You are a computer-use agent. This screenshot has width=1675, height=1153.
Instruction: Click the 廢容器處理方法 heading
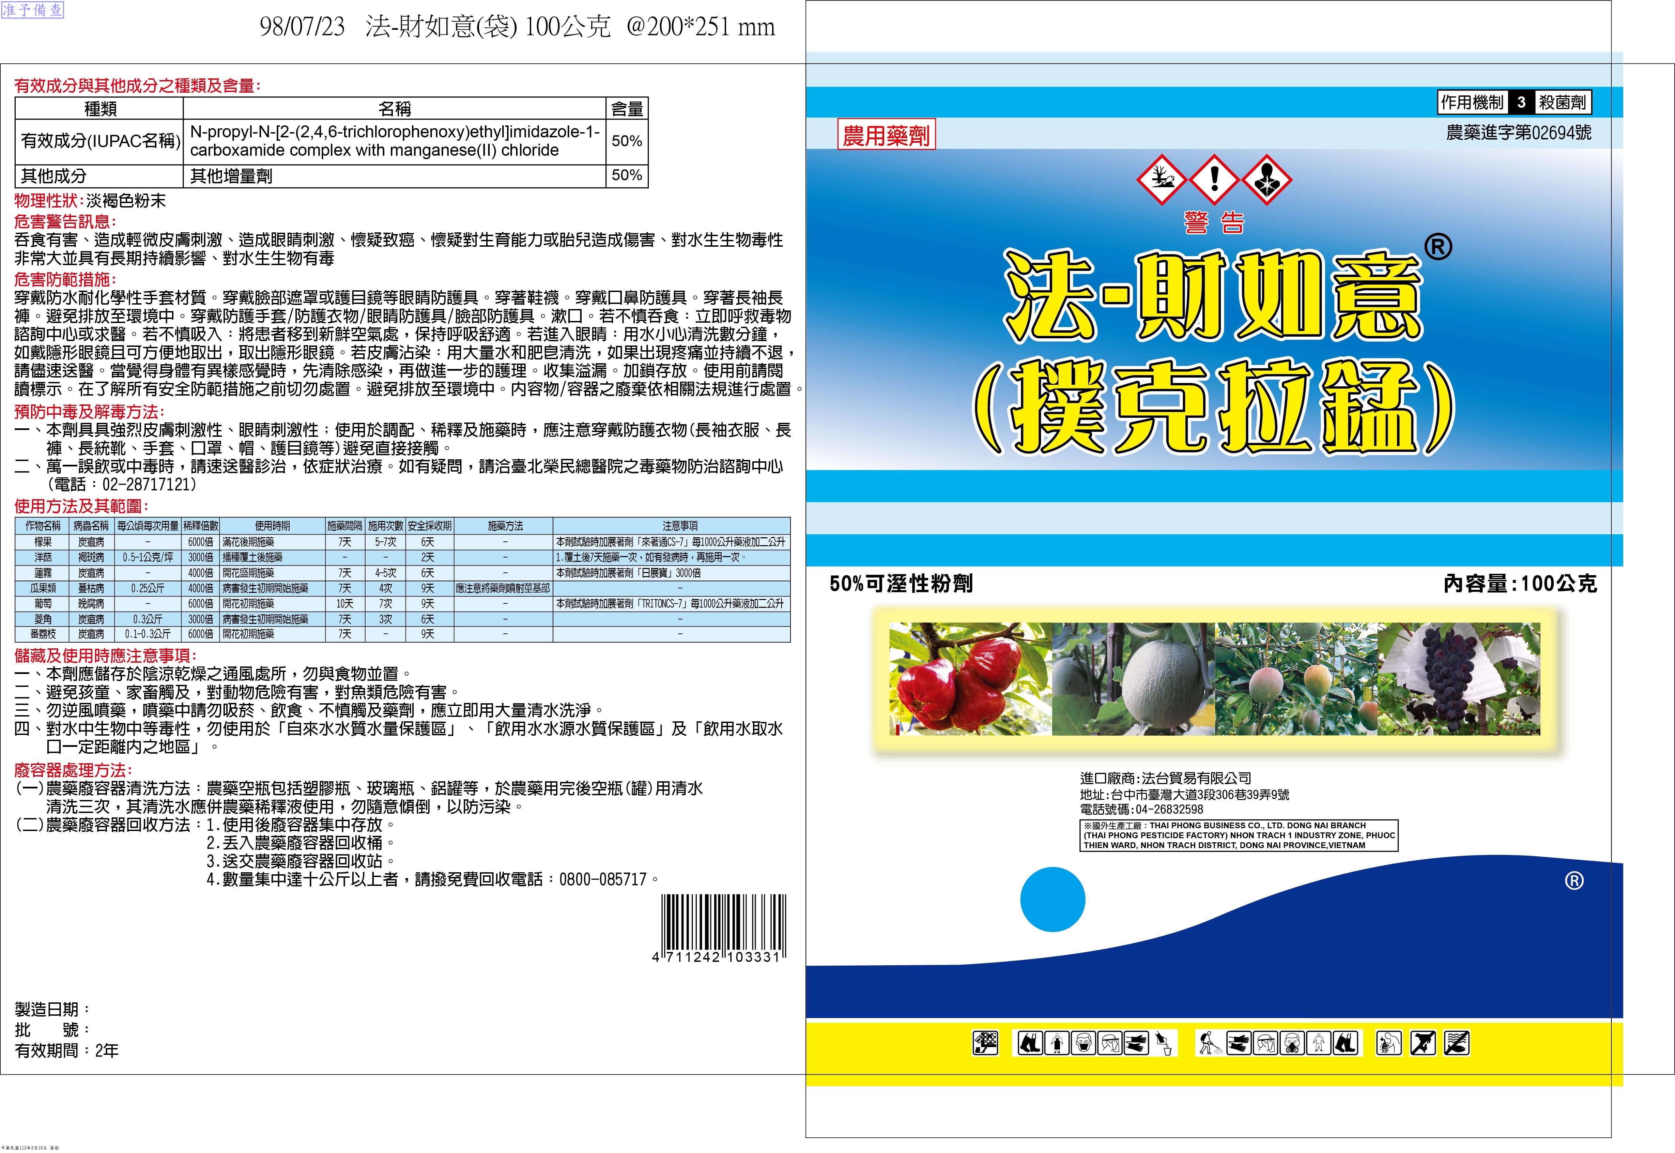(74, 770)
